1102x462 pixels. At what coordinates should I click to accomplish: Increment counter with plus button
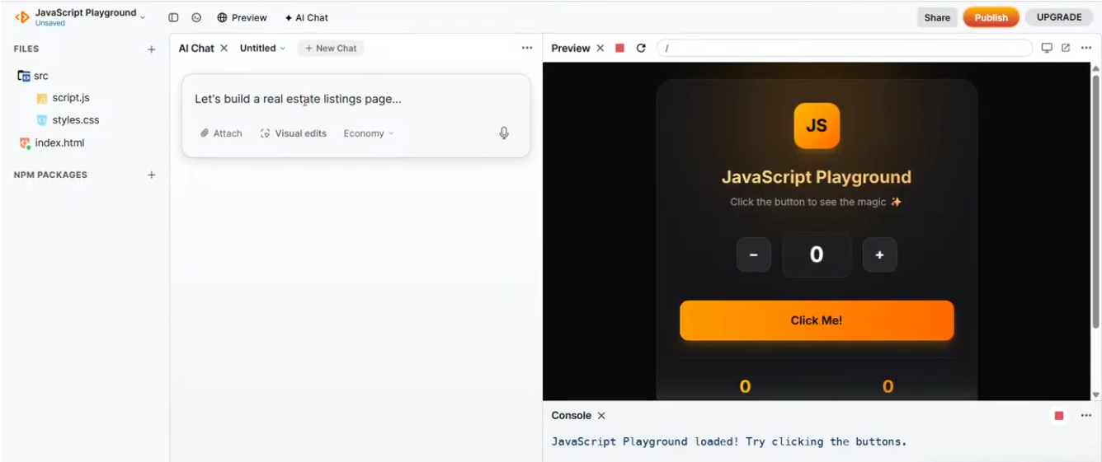pyautogui.click(x=879, y=255)
